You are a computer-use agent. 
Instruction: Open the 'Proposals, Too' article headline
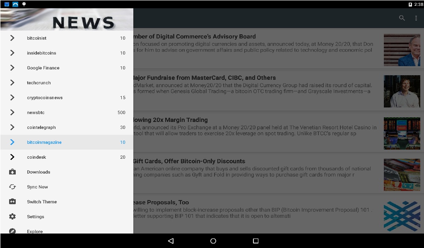click(161, 203)
